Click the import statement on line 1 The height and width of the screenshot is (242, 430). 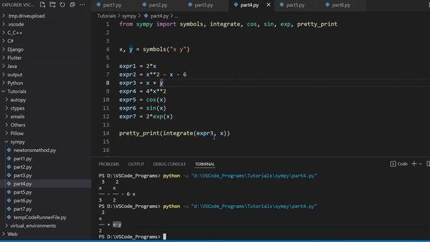pyautogui.click(x=228, y=24)
